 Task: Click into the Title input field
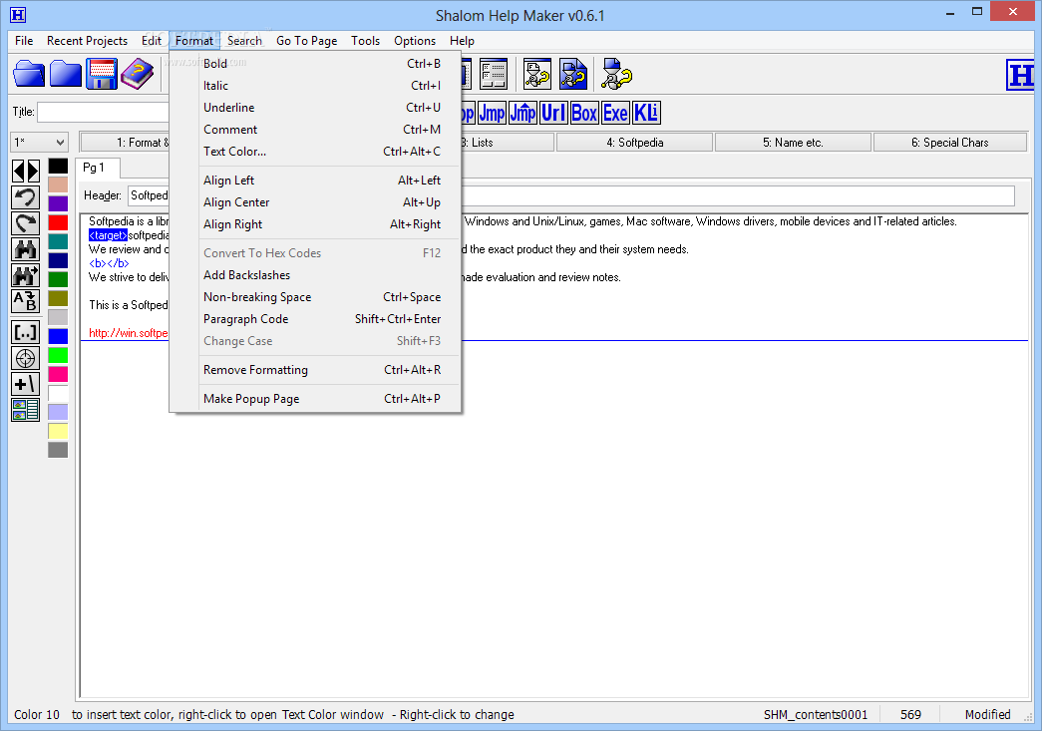pos(104,113)
